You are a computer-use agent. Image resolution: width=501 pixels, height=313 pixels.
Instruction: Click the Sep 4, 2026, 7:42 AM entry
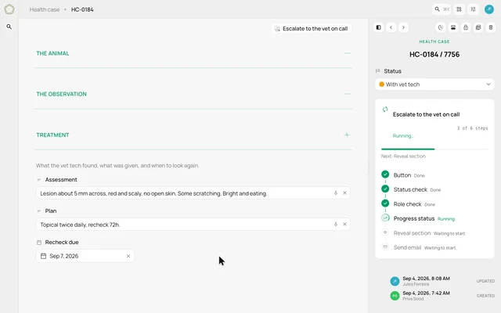pyautogui.click(x=426, y=293)
